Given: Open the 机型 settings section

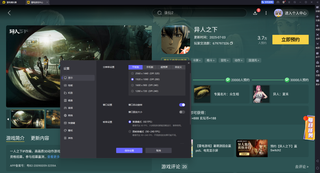Looking at the screenshot, I should (x=78, y=93).
